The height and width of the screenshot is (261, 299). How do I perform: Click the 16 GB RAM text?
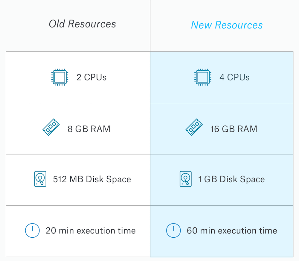234,129
